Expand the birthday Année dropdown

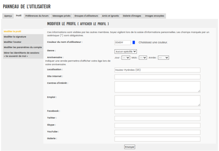pos(164,58)
